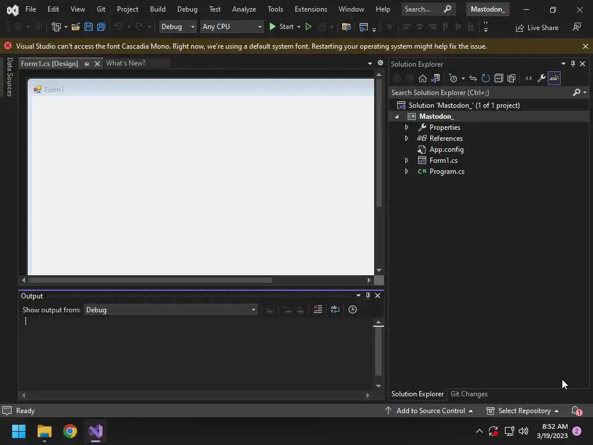
Task: Open File Explorer from the taskbar
Action: (x=44, y=431)
